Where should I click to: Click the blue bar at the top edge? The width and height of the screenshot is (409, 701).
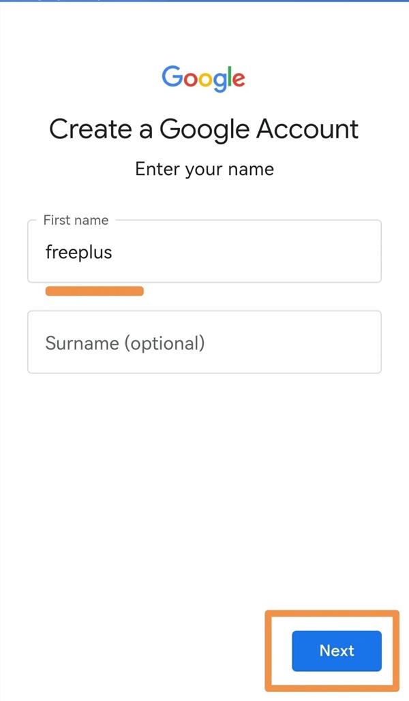point(204,1)
